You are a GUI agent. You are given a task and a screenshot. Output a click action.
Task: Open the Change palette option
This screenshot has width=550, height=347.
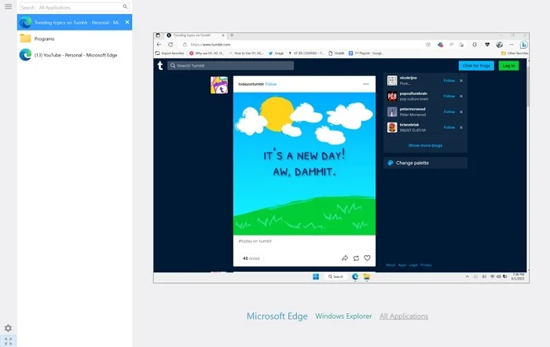point(412,163)
